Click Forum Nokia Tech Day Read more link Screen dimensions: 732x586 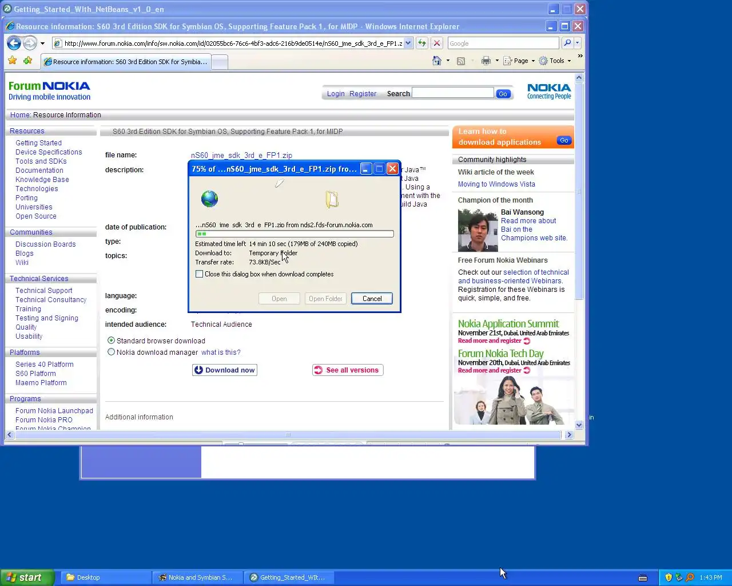coord(494,370)
